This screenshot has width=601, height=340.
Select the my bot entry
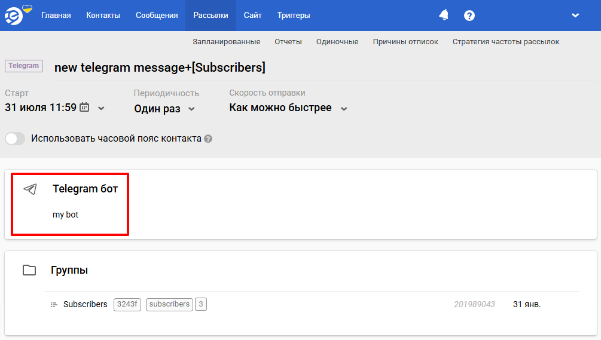coord(66,215)
